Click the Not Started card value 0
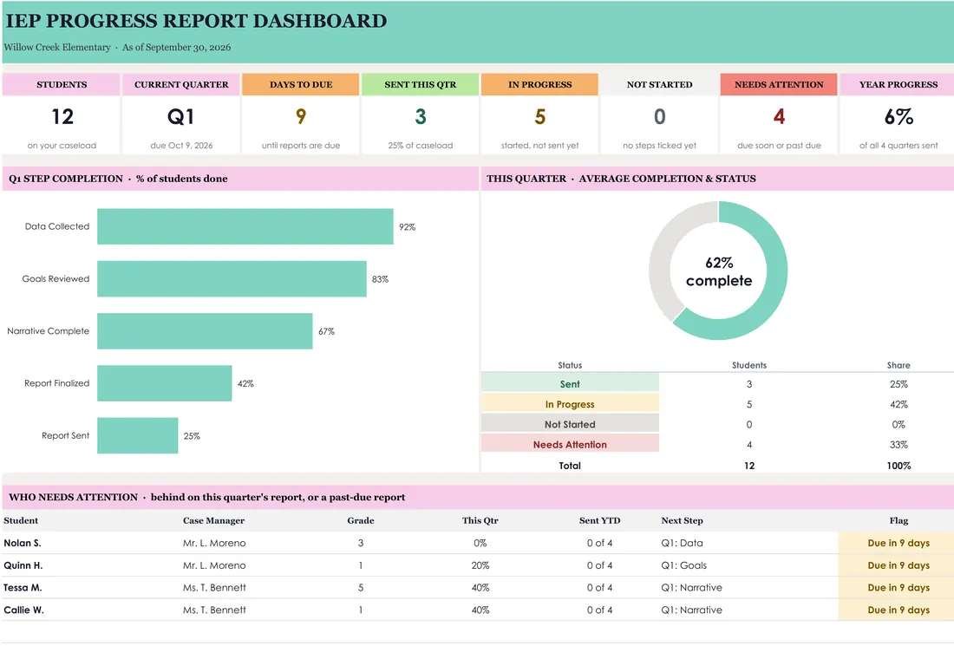The width and height of the screenshot is (954, 646). pos(659,117)
